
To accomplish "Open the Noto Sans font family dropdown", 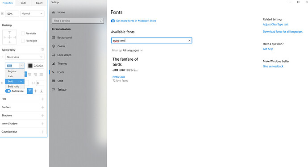I will 25,57.
